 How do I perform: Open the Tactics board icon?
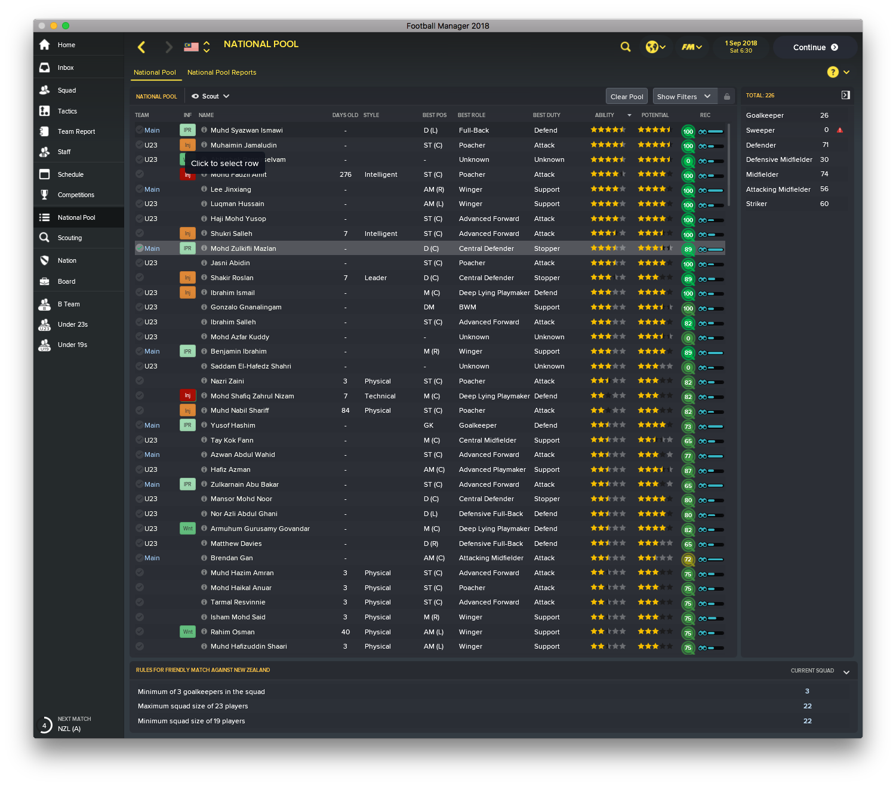45,111
